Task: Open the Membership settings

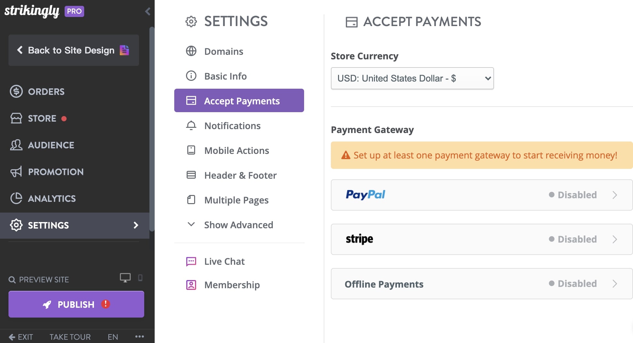Action: pyautogui.click(x=232, y=285)
